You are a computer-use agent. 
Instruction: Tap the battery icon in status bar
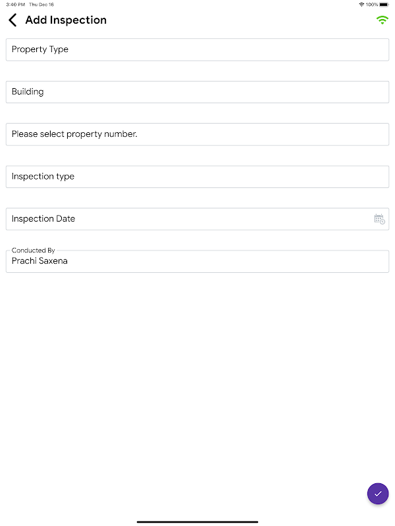coord(384,5)
